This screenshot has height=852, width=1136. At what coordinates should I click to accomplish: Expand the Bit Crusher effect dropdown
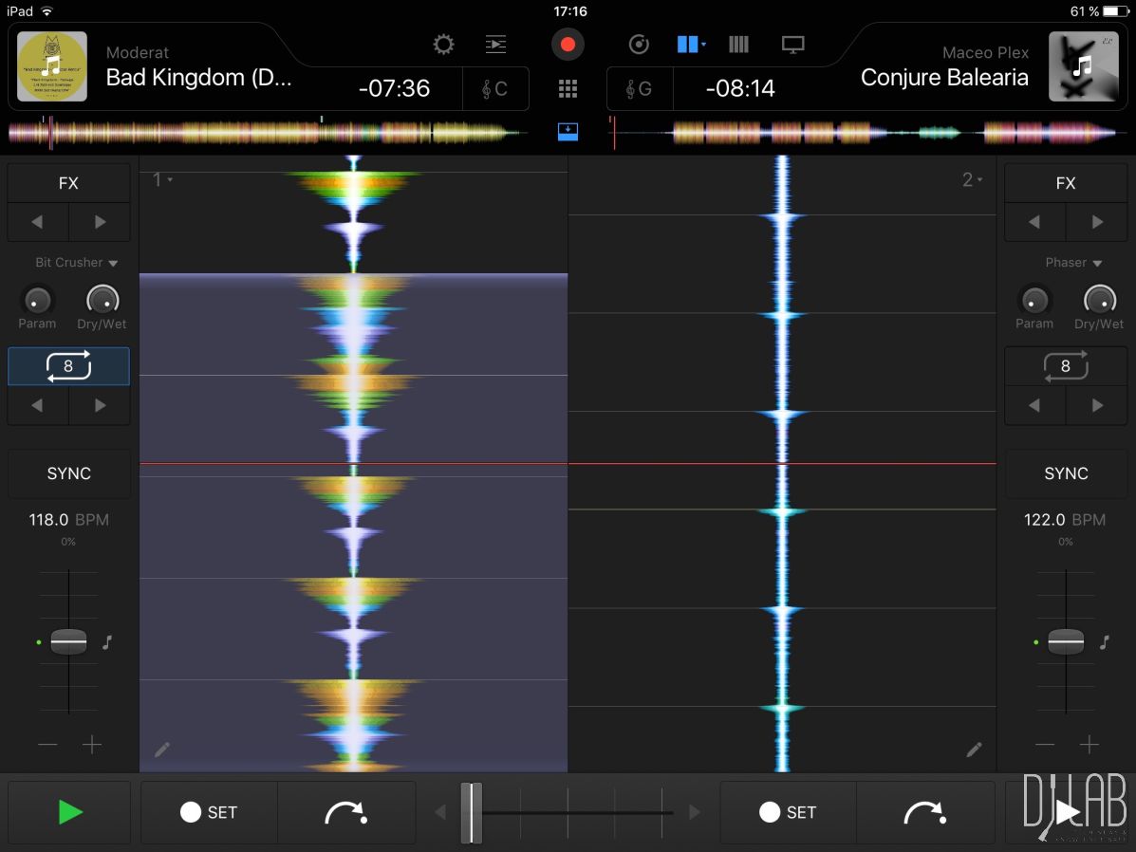[76, 263]
